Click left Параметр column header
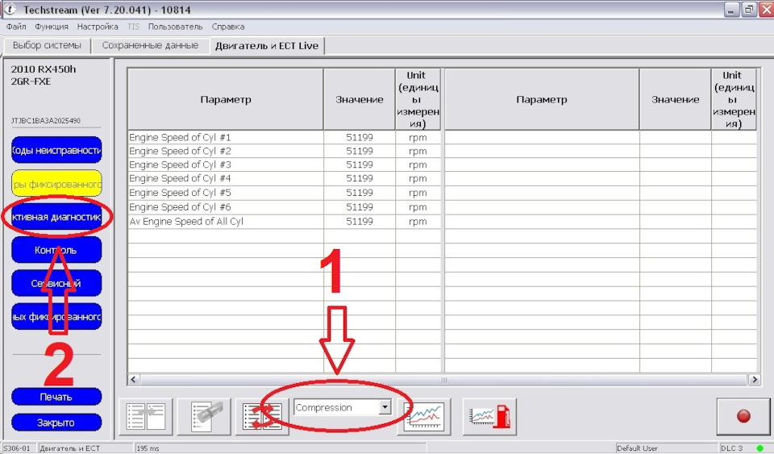 coord(226,100)
